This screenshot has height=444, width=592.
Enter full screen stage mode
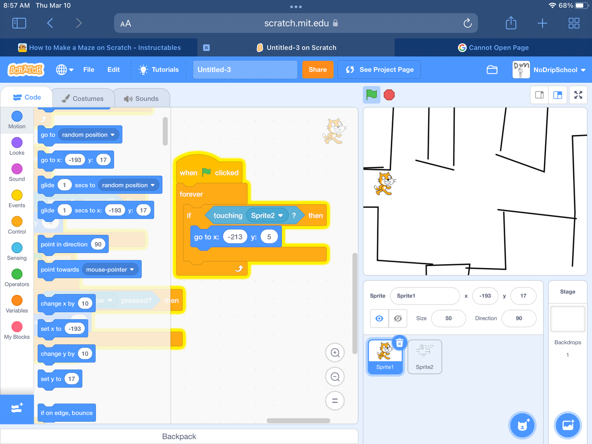578,95
